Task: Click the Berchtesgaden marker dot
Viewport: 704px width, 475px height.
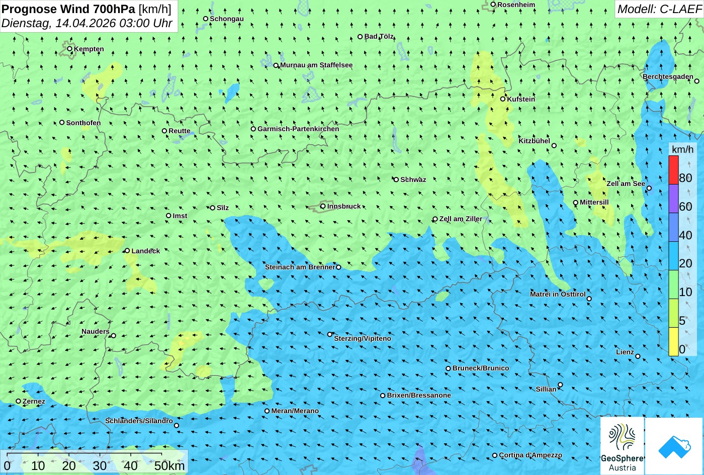Action: click(697, 81)
